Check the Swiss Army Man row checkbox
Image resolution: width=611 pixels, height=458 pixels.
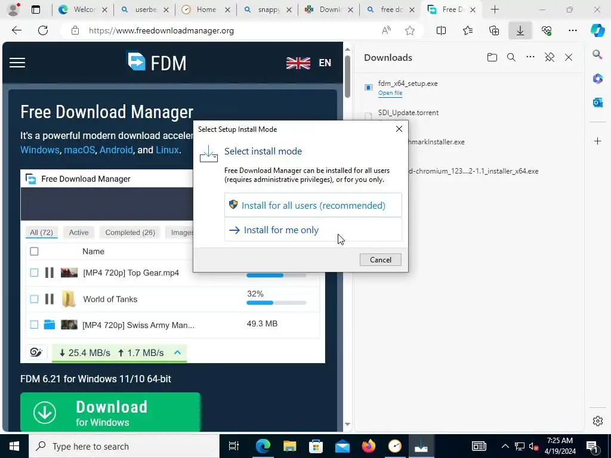[x=34, y=324]
